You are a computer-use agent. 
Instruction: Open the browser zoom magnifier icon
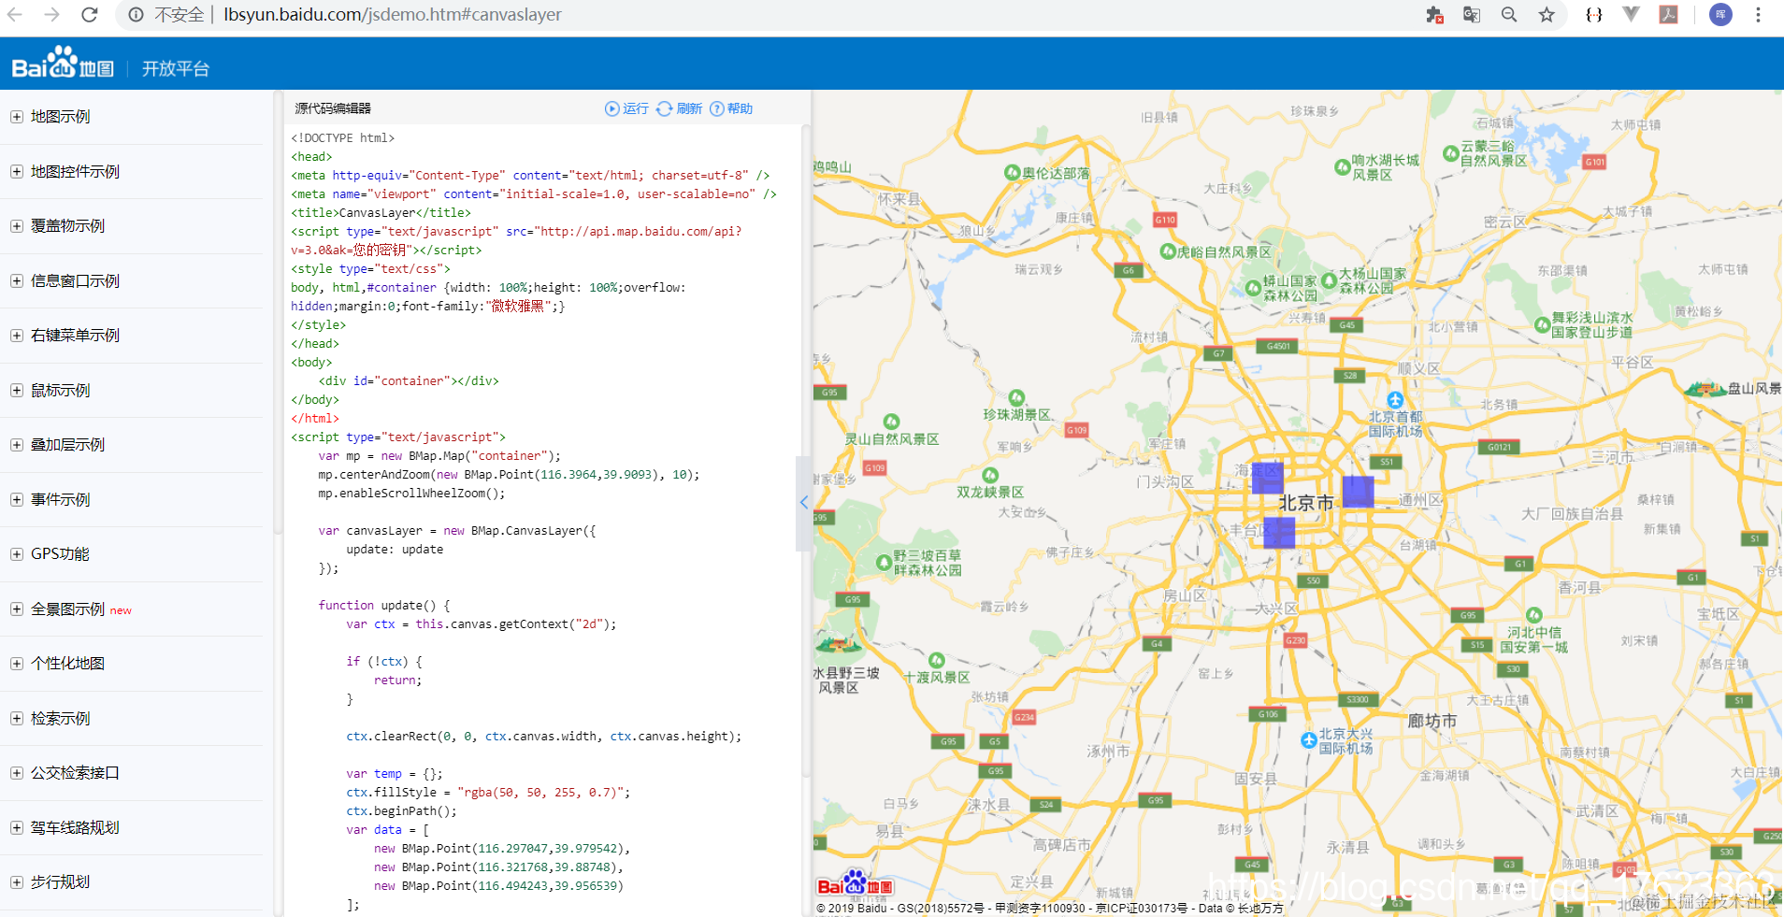click(x=1509, y=15)
